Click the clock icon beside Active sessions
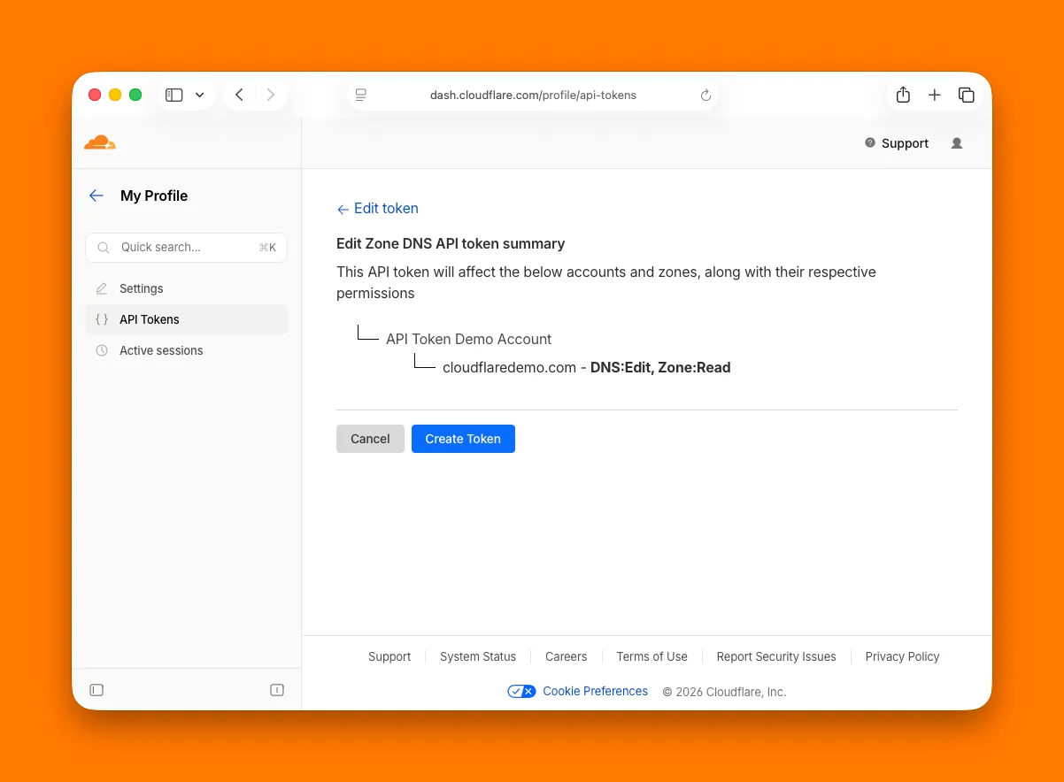Screen dimensions: 1064x782 (101, 350)
